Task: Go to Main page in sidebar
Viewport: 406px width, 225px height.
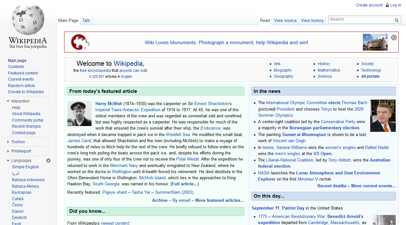Action: pyautogui.click(x=17, y=61)
